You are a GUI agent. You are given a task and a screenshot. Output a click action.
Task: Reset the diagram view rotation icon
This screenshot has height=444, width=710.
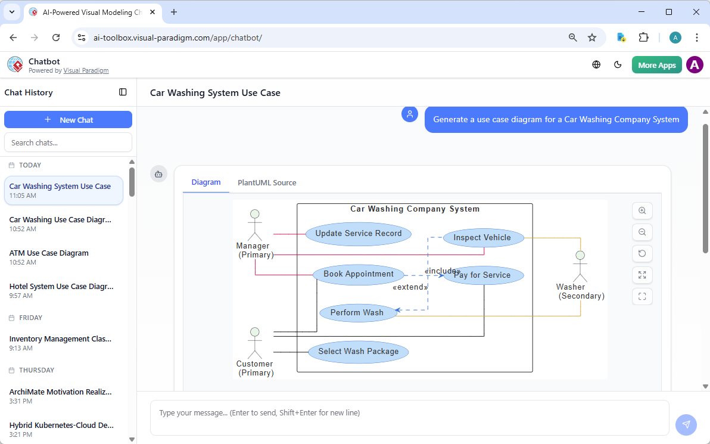pyautogui.click(x=642, y=253)
